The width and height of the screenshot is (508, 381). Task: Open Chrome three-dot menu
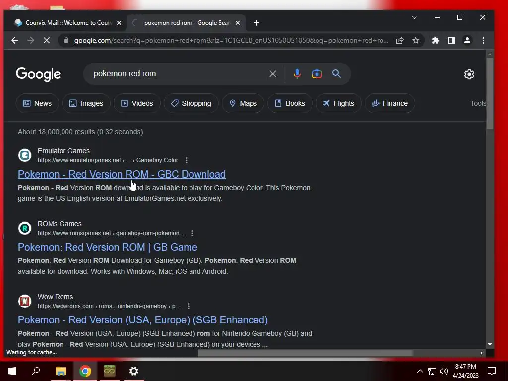tap(483, 40)
